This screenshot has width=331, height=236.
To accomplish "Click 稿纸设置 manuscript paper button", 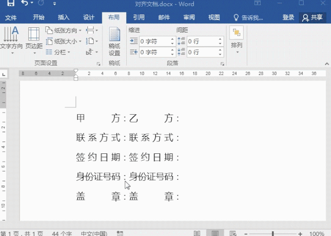I will click(x=114, y=41).
